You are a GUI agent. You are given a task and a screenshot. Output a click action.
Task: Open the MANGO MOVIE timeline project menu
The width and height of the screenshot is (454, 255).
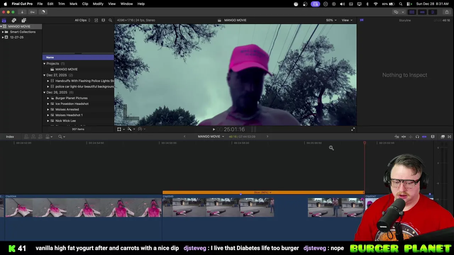[211, 136]
